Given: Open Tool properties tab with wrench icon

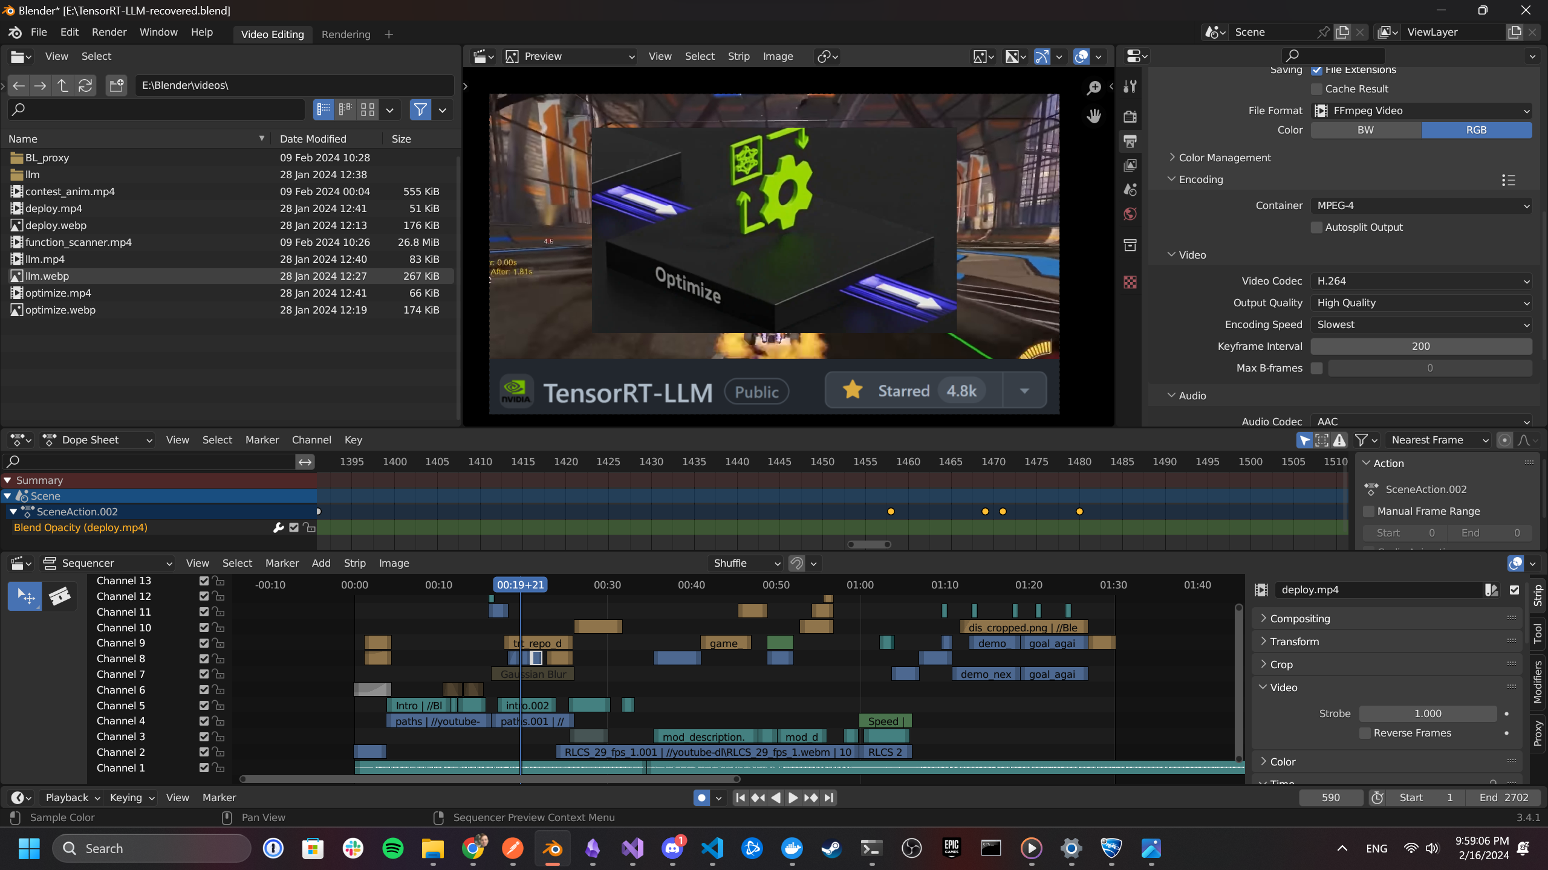Looking at the screenshot, I should pos(1130,87).
